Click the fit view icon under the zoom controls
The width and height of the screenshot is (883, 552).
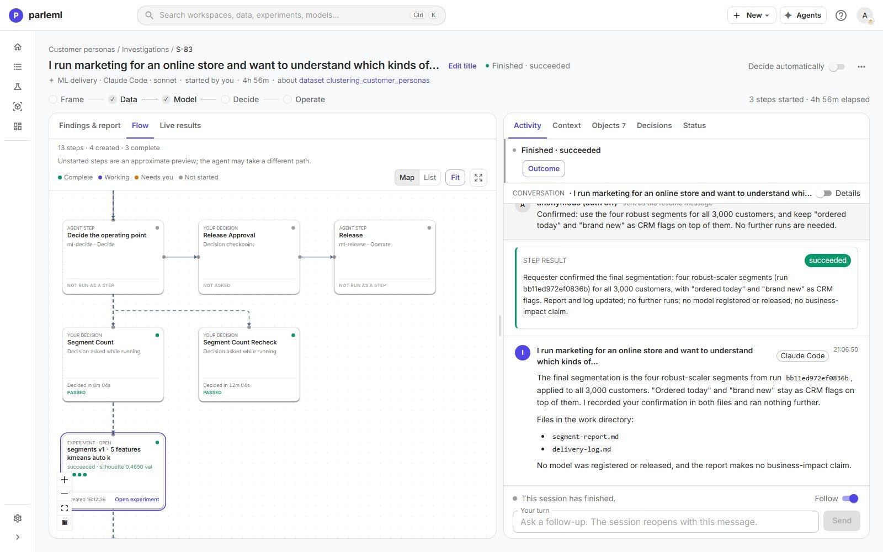pos(65,508)
